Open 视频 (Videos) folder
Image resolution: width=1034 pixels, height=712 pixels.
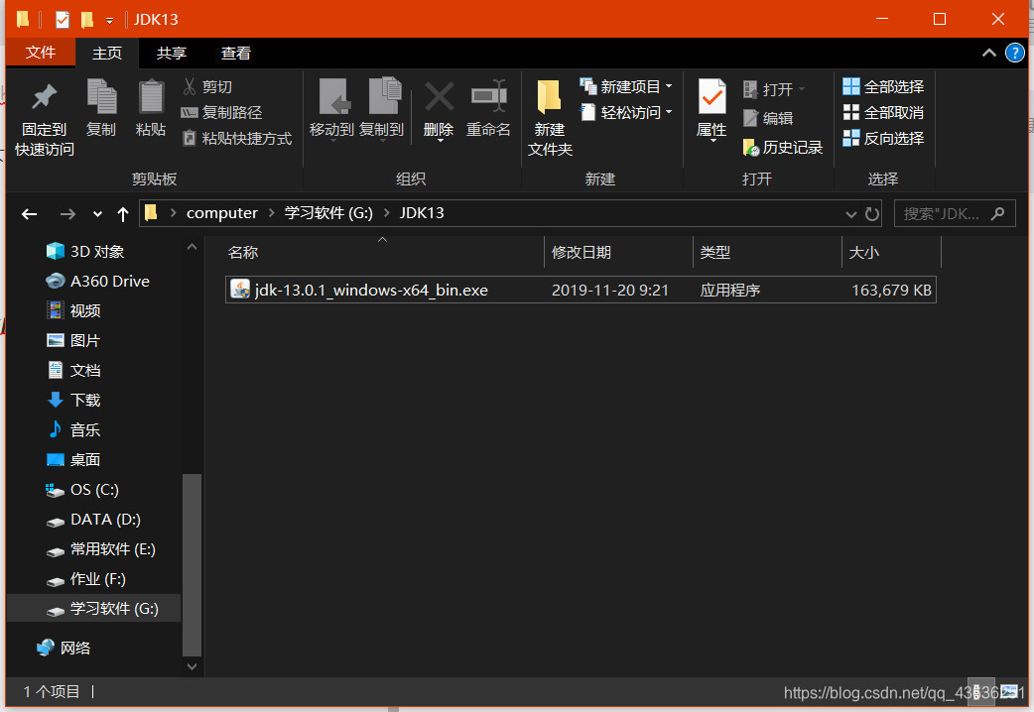click(73, 310)
